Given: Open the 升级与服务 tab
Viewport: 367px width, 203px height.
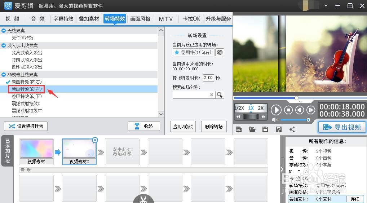Looking at the screenshot, I should click(x=218, y=19).
